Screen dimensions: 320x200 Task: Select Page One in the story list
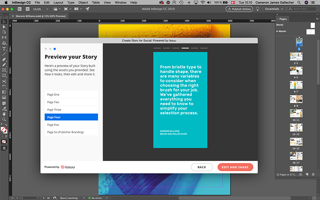(x=71, y=94)
